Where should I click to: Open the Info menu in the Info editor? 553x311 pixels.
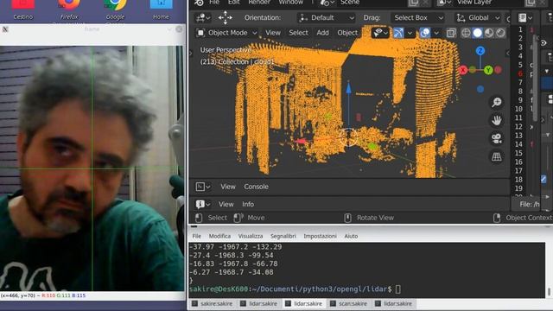point(248,204)
